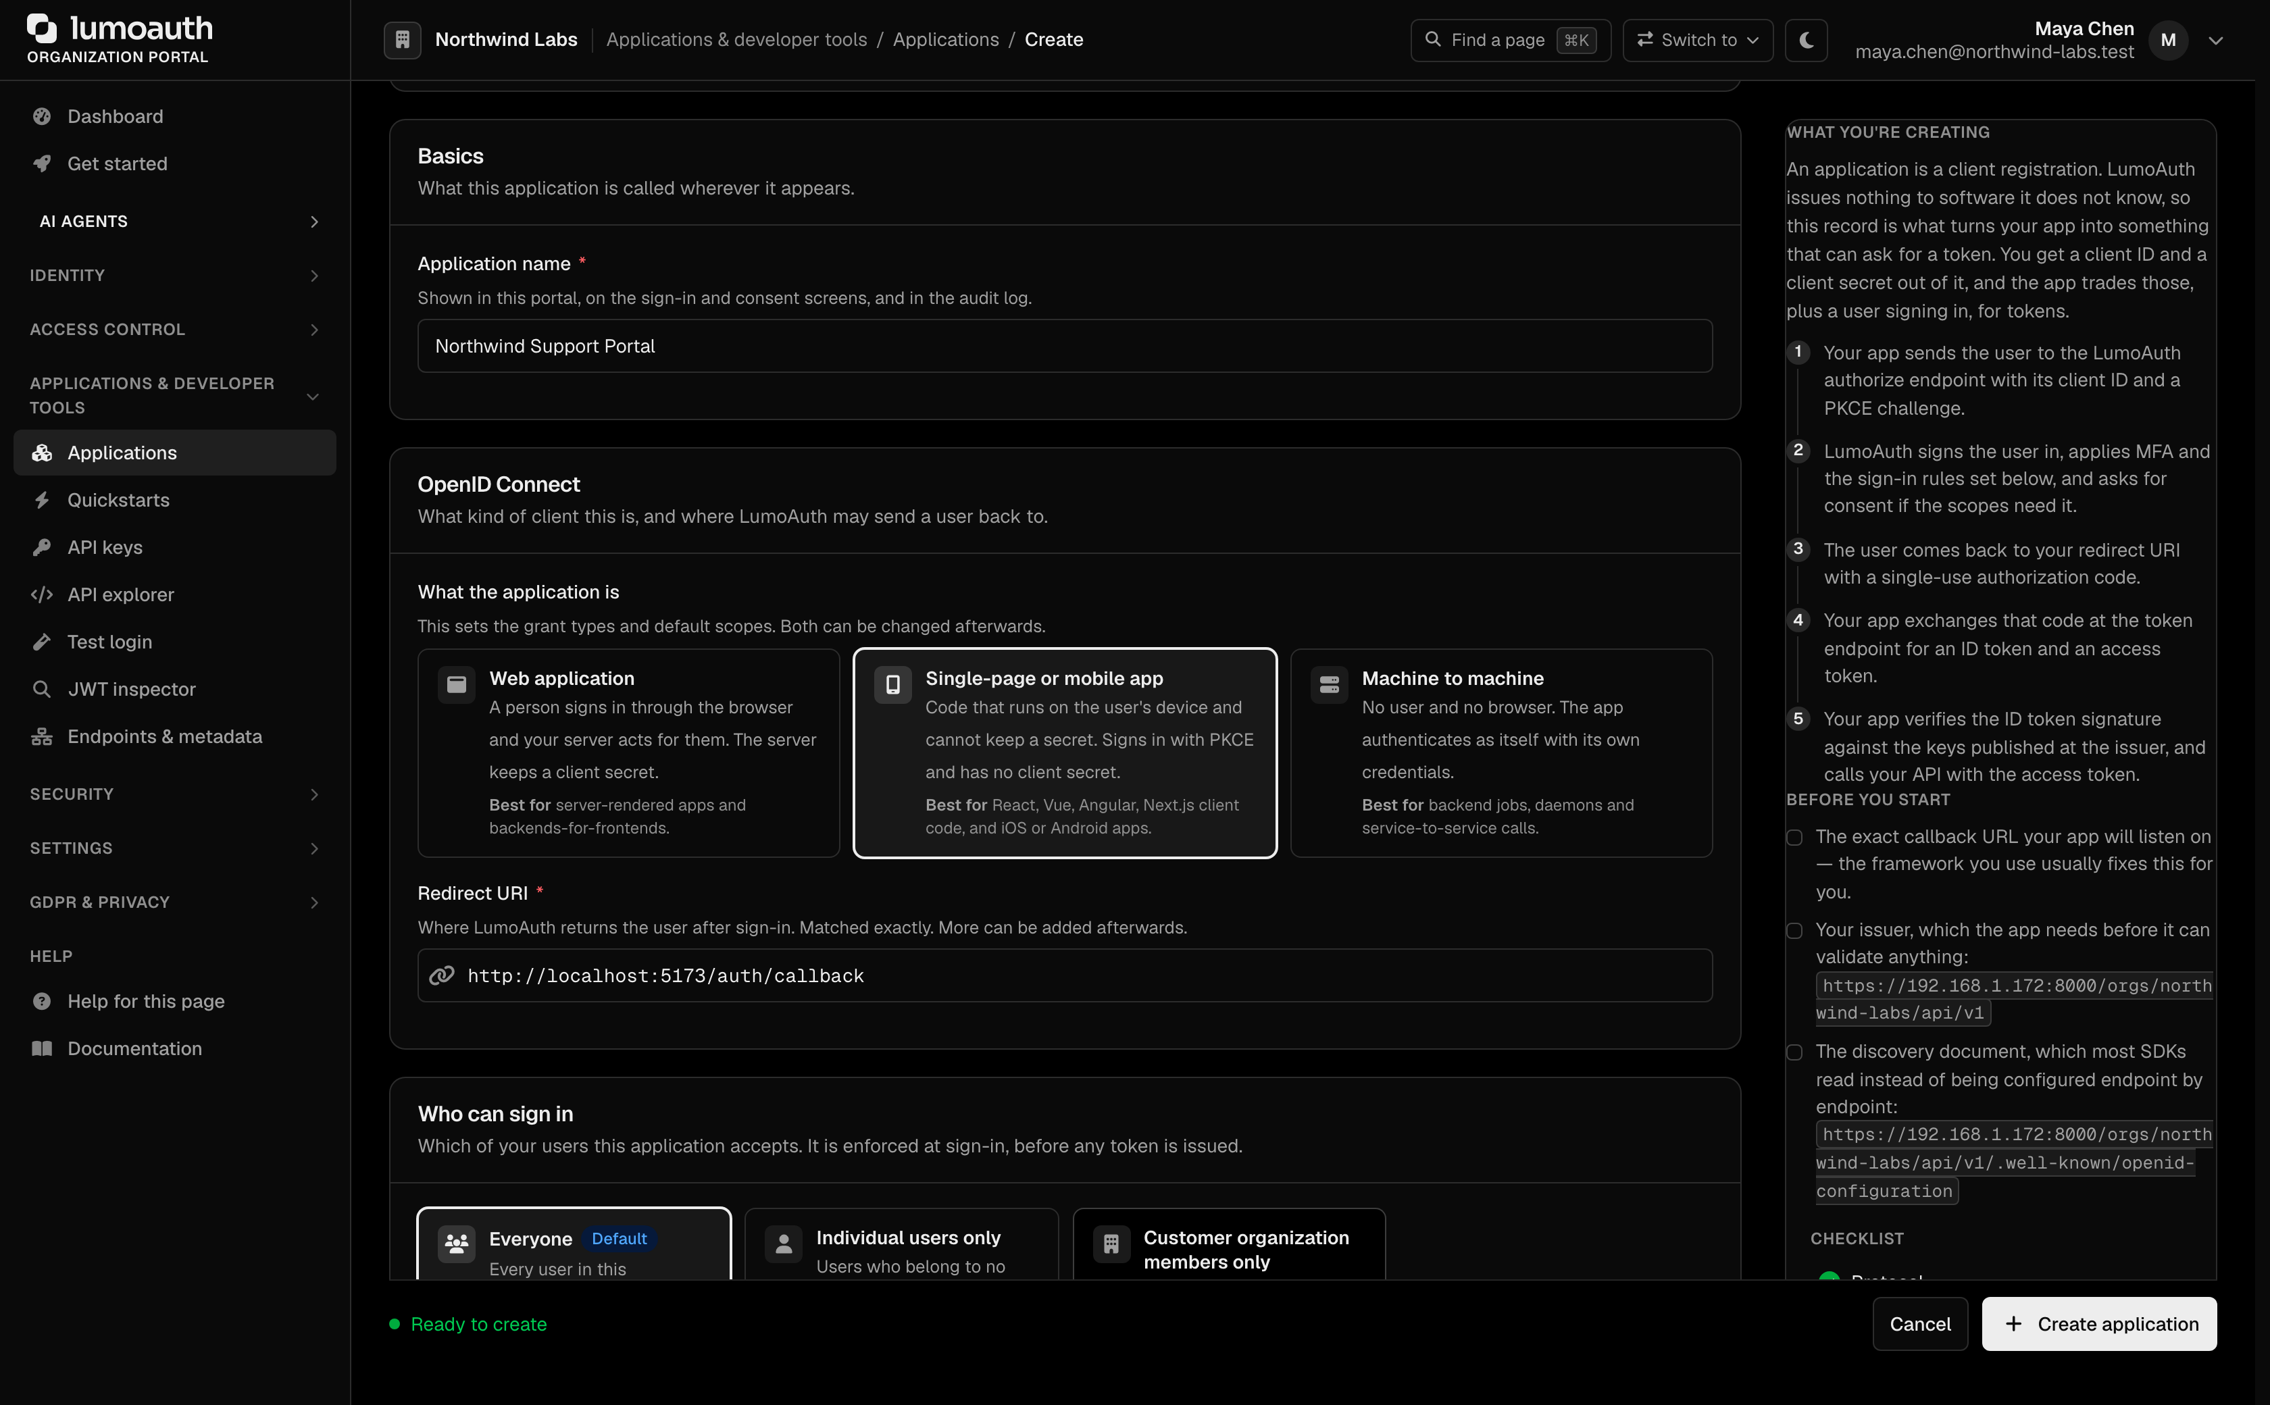Click the Cancel button

1919,1324
